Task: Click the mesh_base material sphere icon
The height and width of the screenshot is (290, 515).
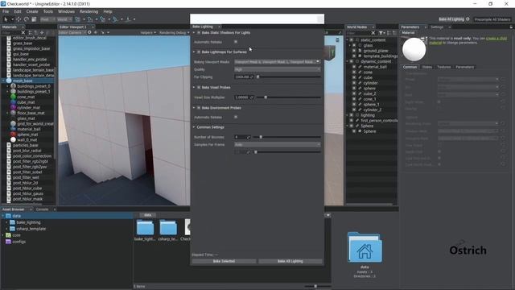Action: coord(9,81)
